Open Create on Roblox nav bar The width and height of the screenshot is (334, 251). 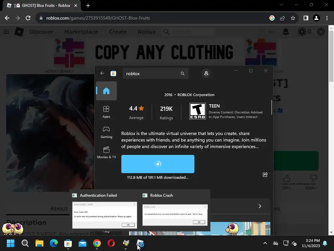(x=118, y=32)
